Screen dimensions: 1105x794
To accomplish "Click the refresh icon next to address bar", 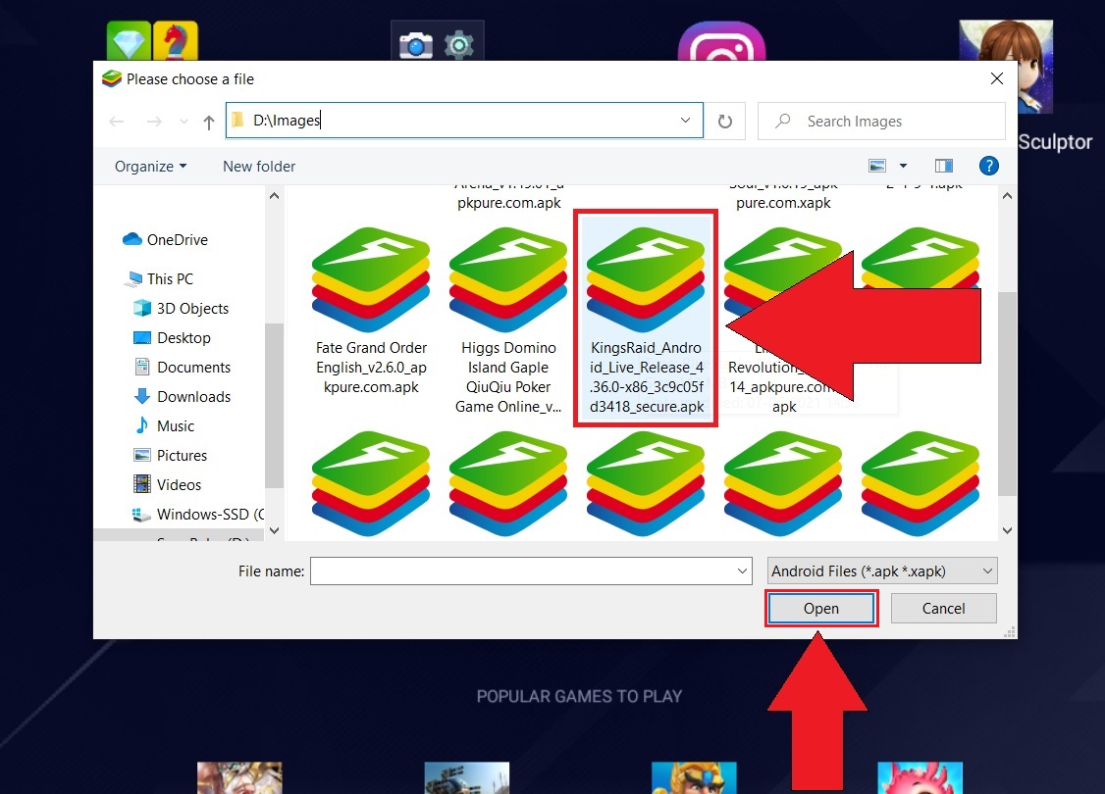I will click(724, 122).
